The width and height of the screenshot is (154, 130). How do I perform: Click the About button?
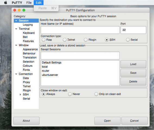point(26,121)
